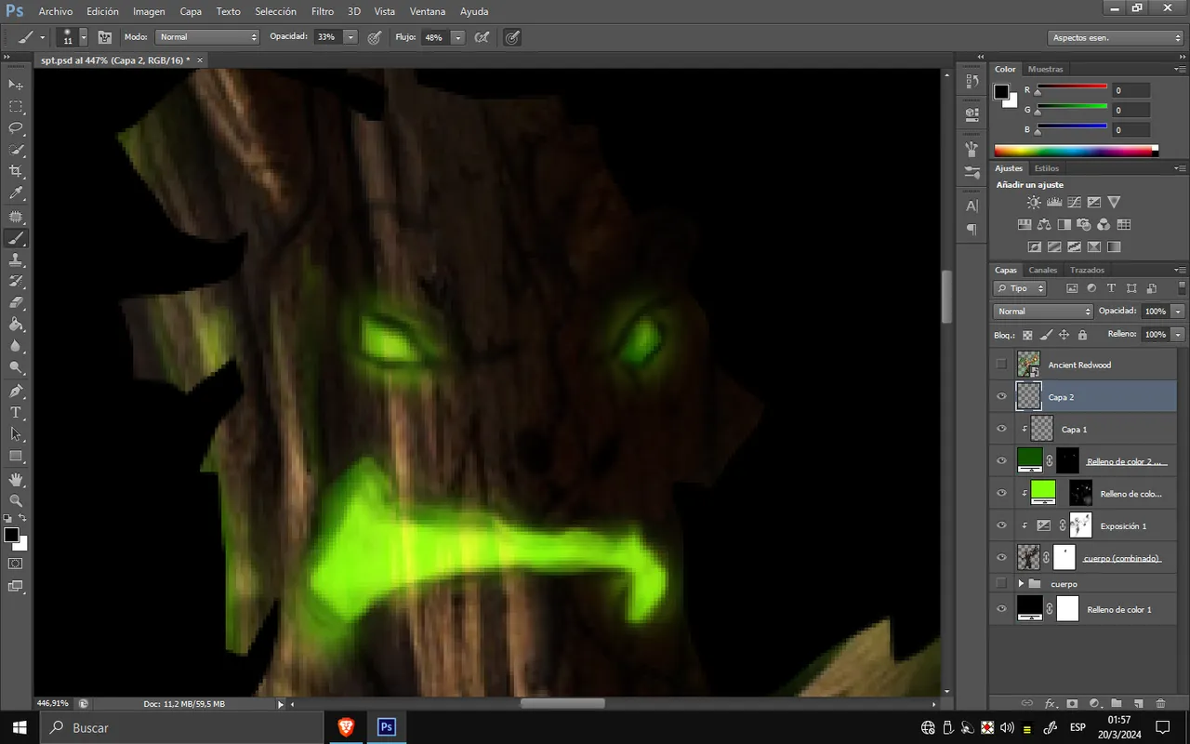
Task: Select the Zoom tool in toolbox
Action: pyautogui.click(x=16, y=500)
